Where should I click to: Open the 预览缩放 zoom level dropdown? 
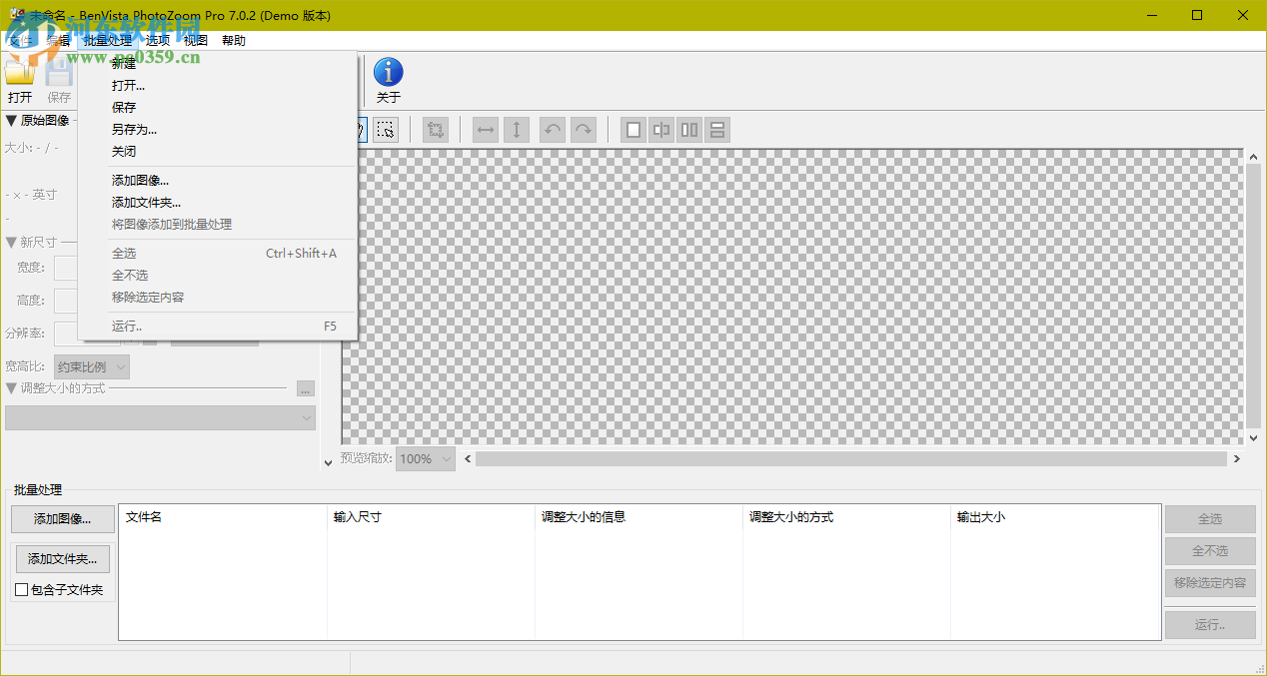(425, 458)
